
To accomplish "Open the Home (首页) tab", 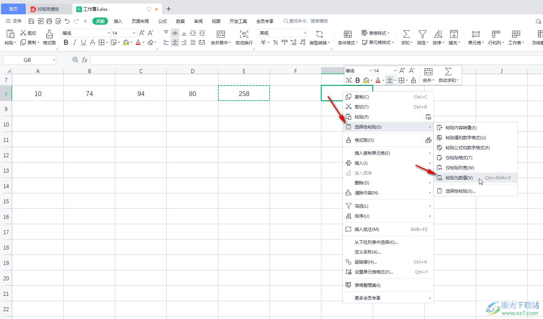I will (x=13, y=9).
